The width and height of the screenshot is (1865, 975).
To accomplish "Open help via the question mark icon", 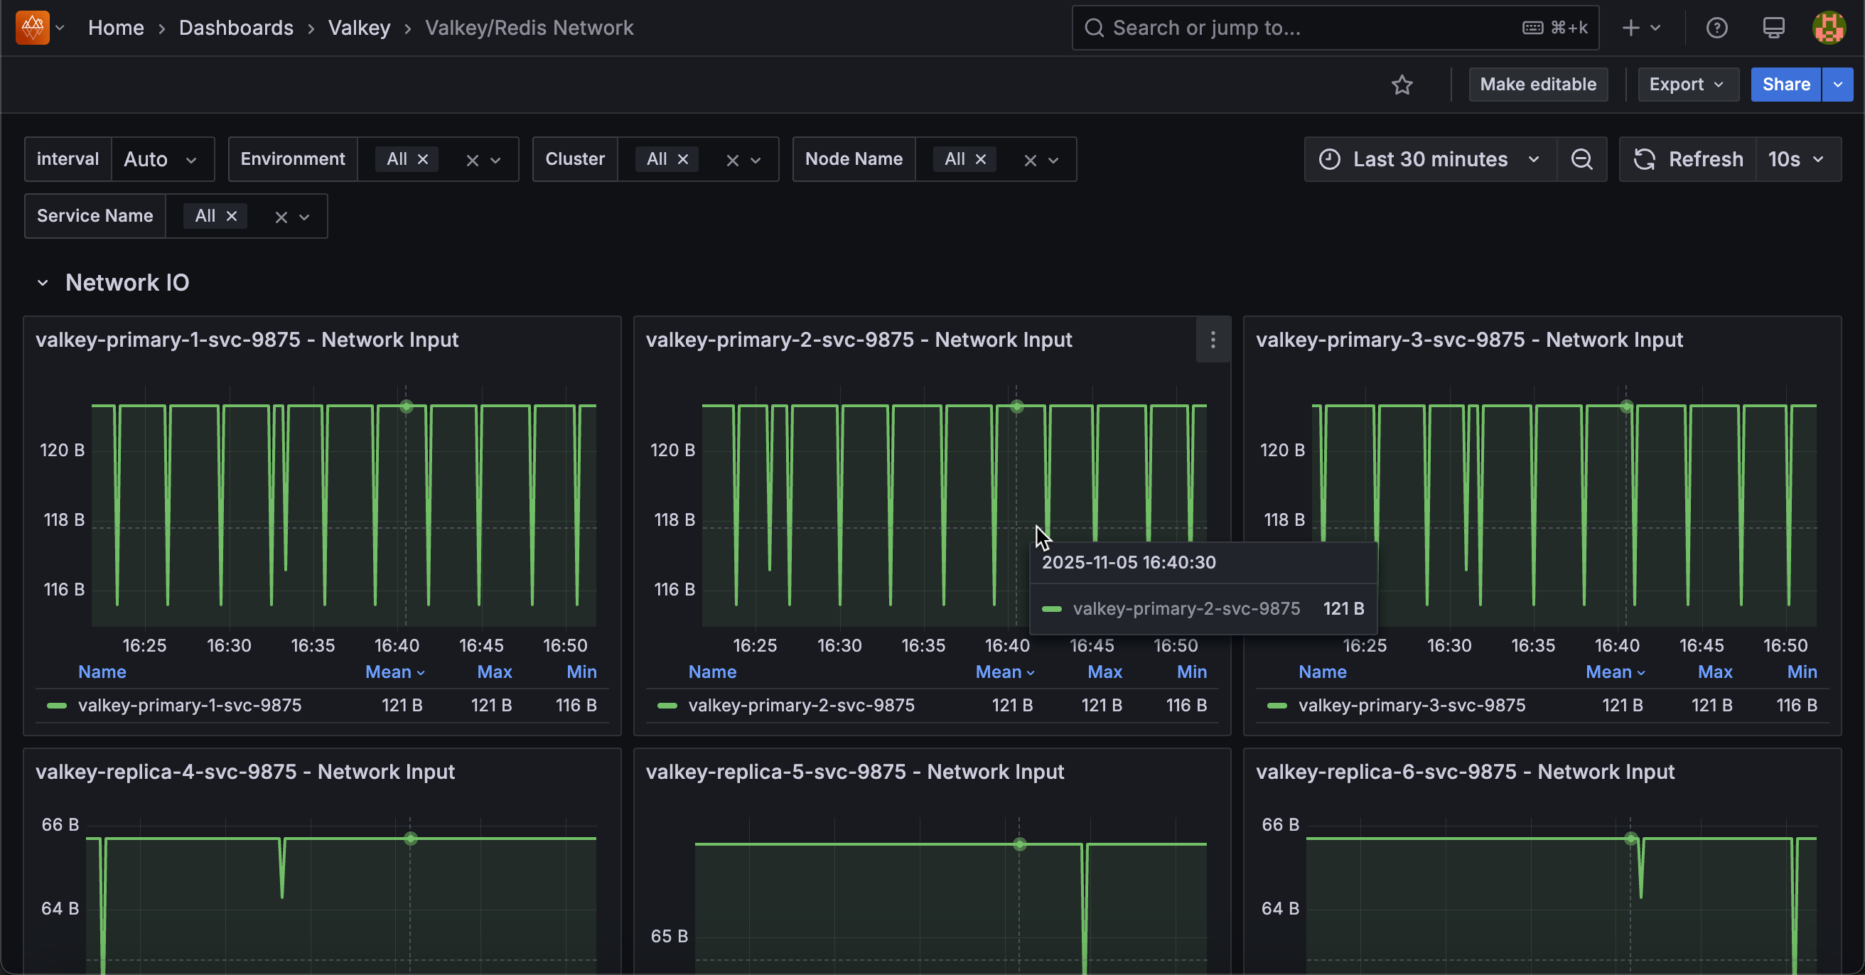I will point(1716,28).
